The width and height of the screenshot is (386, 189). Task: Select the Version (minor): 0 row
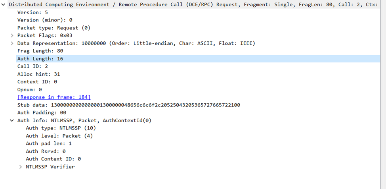point(45,20)
